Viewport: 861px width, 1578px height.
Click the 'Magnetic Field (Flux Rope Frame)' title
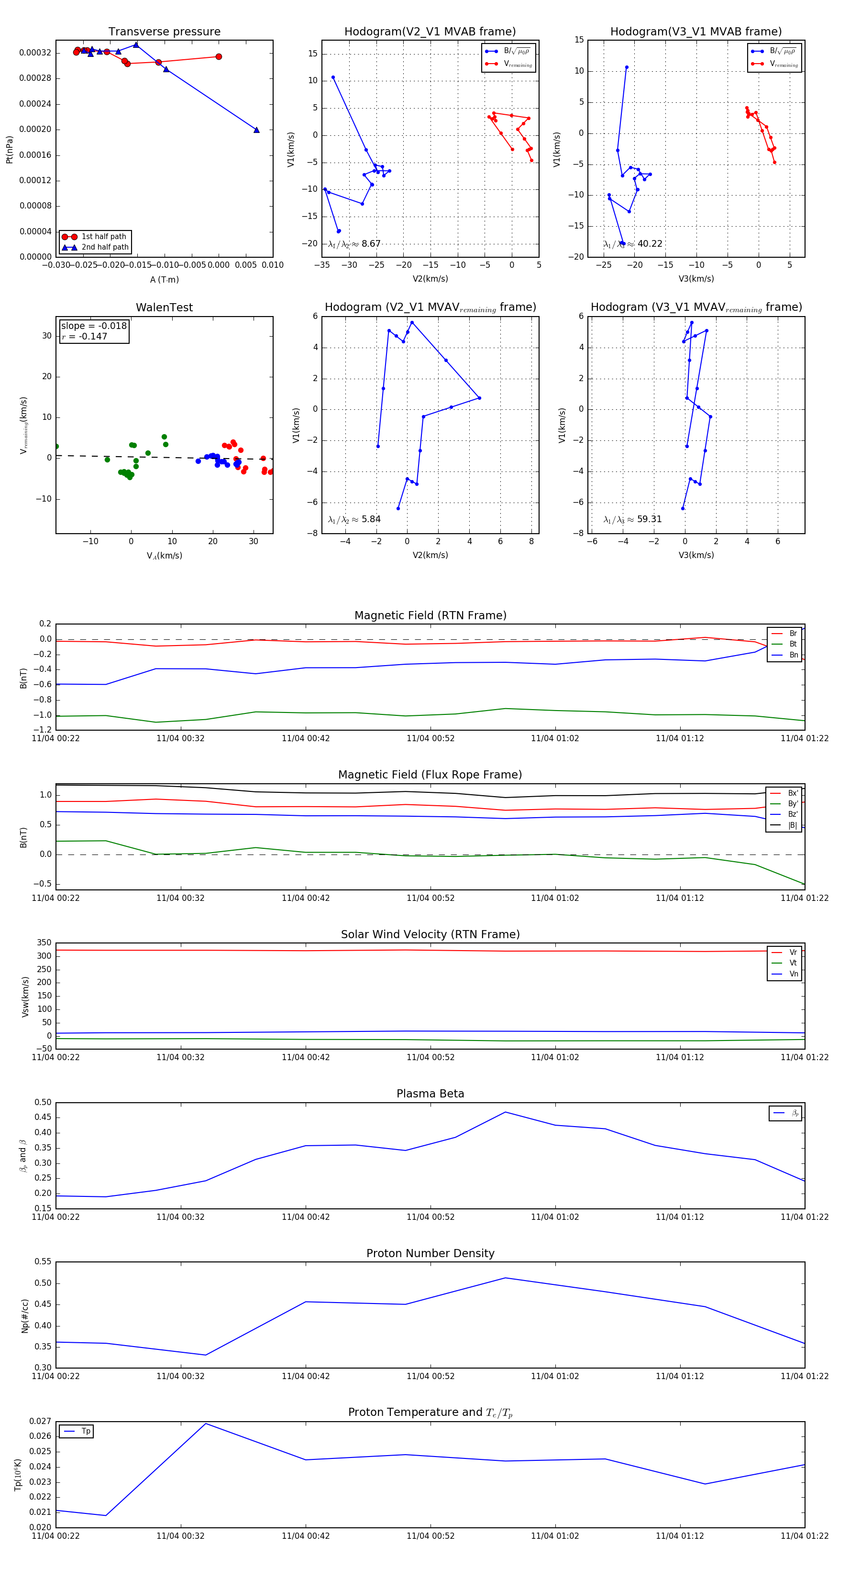(430, 775)
